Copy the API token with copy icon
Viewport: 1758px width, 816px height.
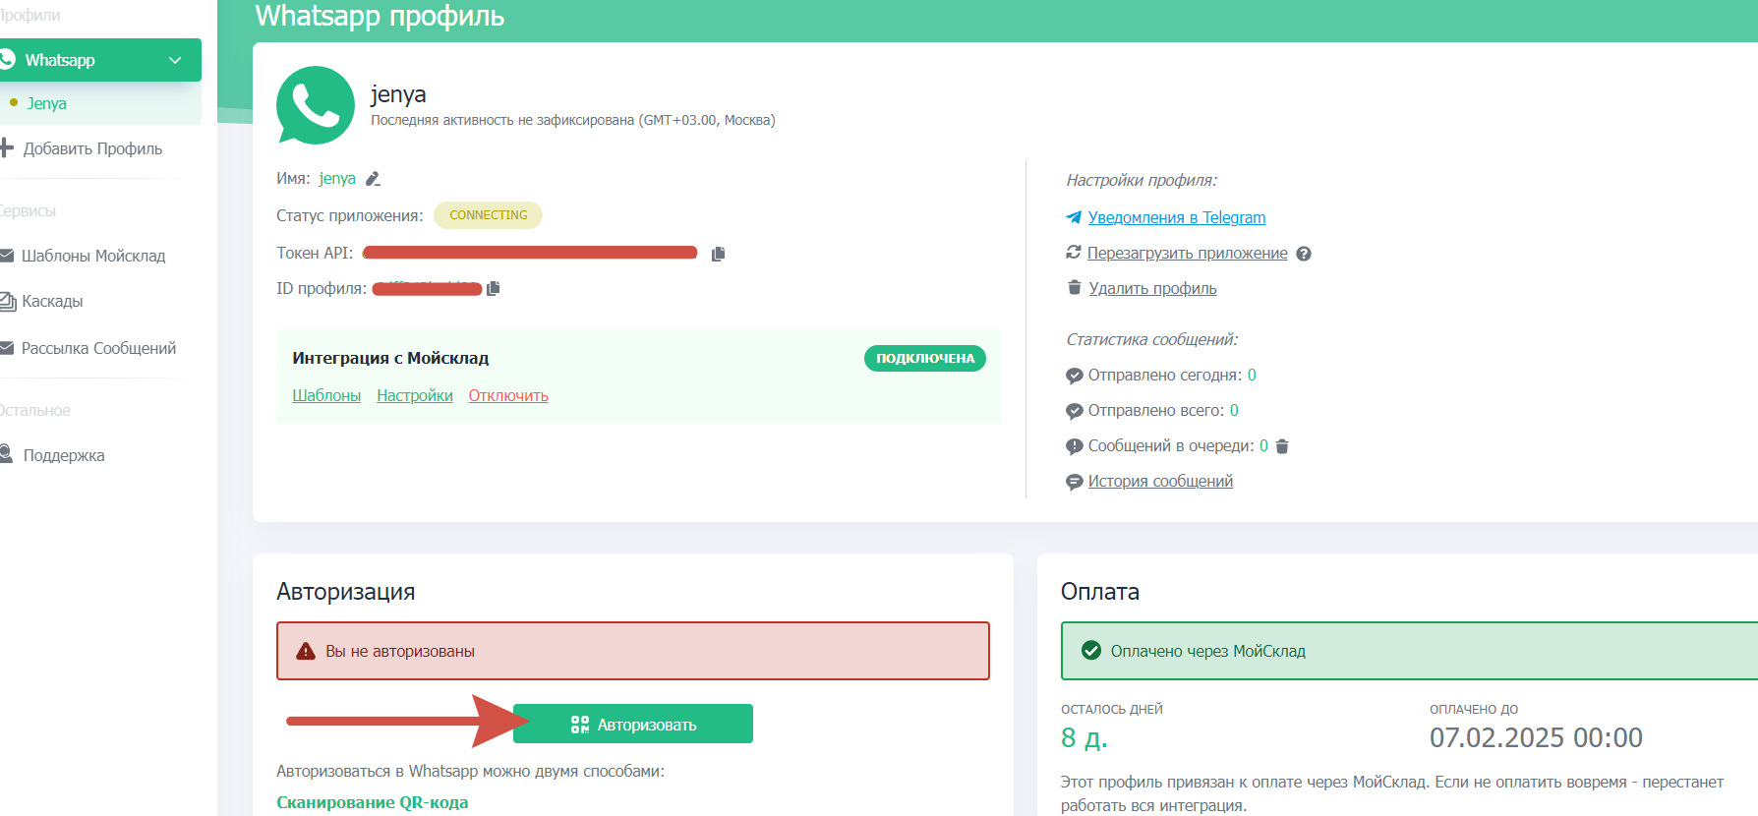718,254
